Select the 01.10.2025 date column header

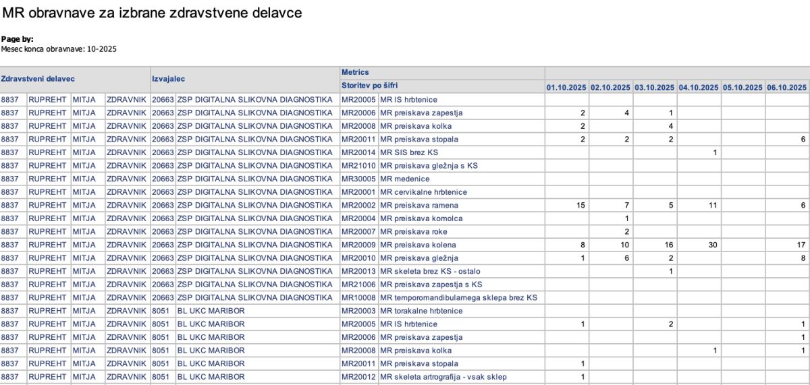coord(566,87)
